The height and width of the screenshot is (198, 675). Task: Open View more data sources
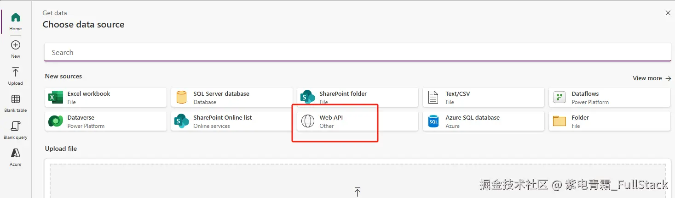652,78
